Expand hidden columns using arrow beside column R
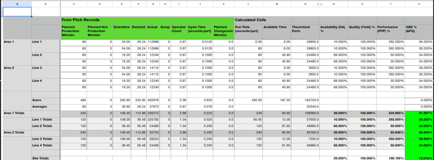This screenshot has width=434, height=160. [321, 4]
